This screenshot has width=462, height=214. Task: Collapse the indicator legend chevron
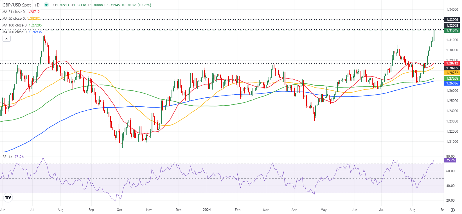pyautogui.click(x=6, y=39)
